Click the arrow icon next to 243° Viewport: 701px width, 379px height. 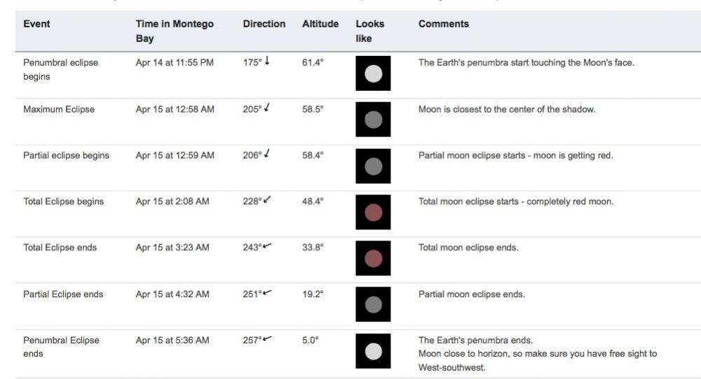click(x=268, y=247)
